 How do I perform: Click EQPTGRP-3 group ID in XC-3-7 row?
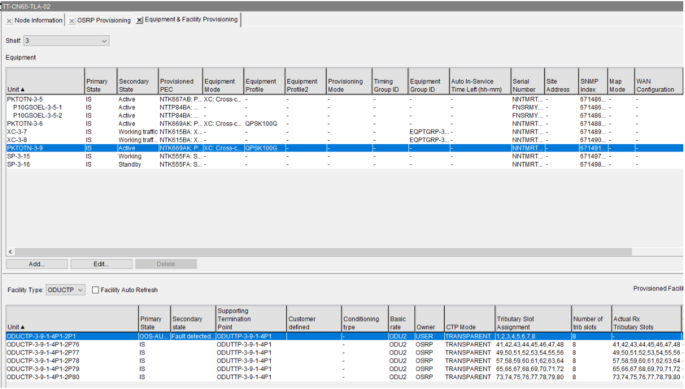pos(429,132)
